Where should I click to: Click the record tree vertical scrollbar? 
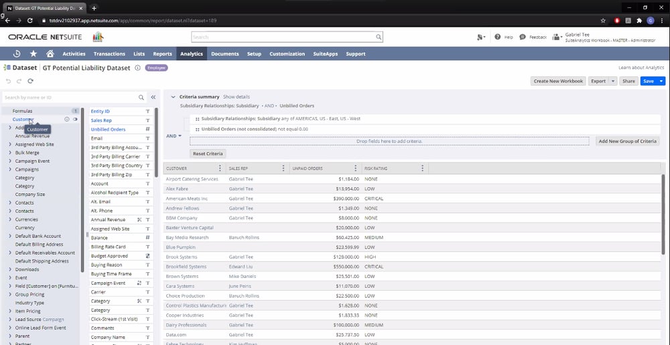click(82, 190)
